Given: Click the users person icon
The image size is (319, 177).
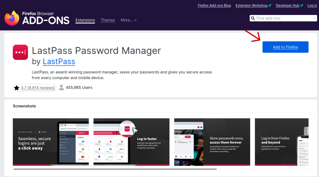Looking at the screenshot, I should pos(62,88).
